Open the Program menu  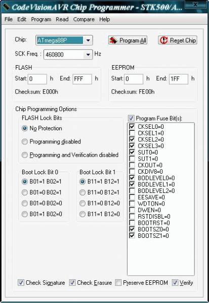[41, 19]
